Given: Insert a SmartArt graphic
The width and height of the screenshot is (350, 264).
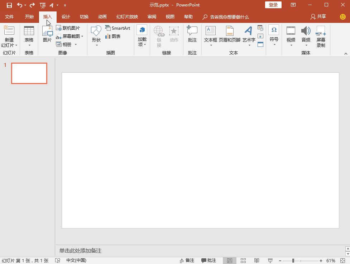Looking at the screenshot, I should point(118,28).
